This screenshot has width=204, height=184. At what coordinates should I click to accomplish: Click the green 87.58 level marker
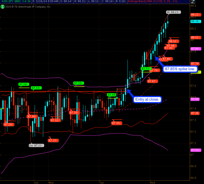tap(24, 85)
